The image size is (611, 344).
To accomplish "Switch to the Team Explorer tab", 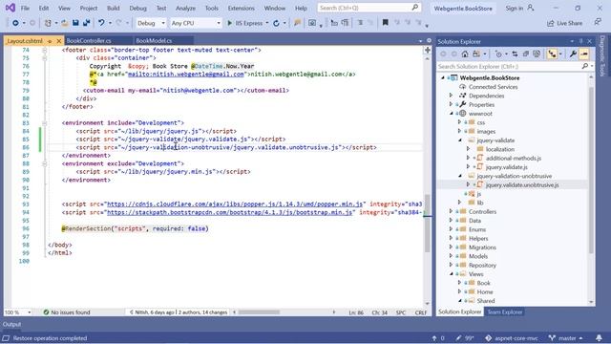I will point(505,312).
